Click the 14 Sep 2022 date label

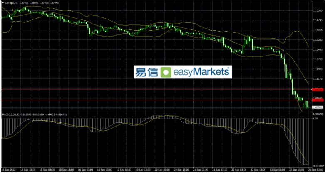click(x=9, y=169)
